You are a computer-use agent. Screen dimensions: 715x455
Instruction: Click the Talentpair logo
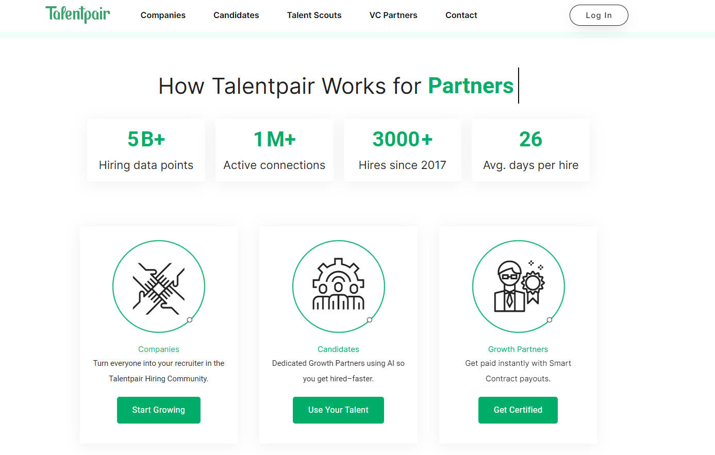tap(77, 15)
